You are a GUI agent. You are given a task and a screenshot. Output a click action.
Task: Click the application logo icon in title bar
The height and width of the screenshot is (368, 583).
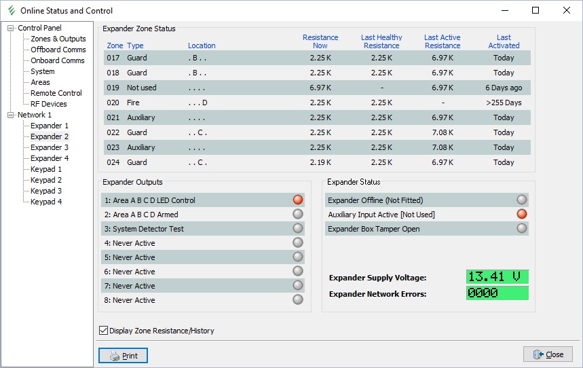[11, 11]
